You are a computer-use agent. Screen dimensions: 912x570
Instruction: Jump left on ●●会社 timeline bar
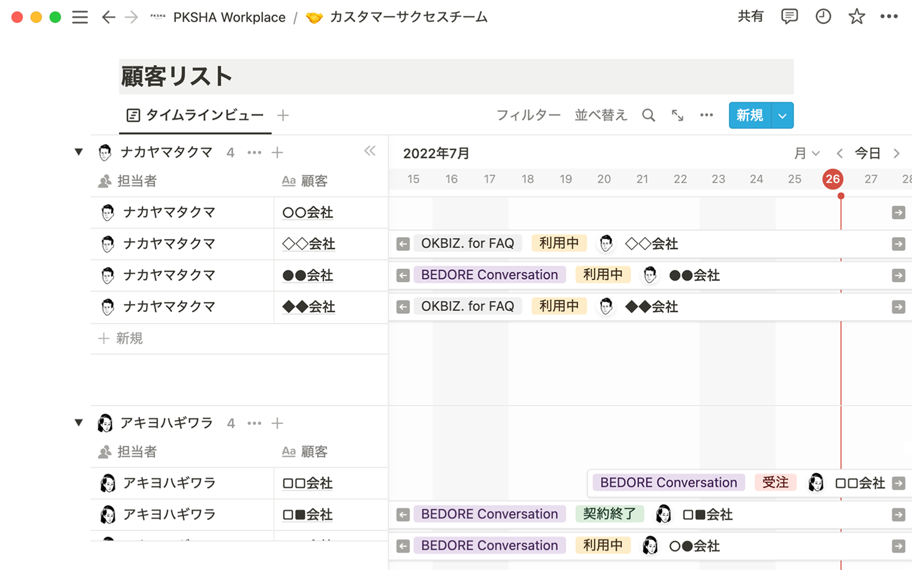[403, 275]
